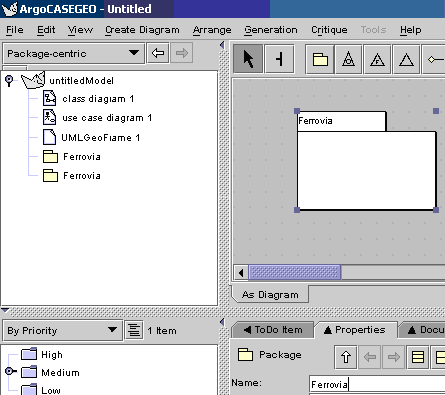This screenshot has height=395, width=445.
Task: Select the package tool in toolbar
Action: [320, 59]
